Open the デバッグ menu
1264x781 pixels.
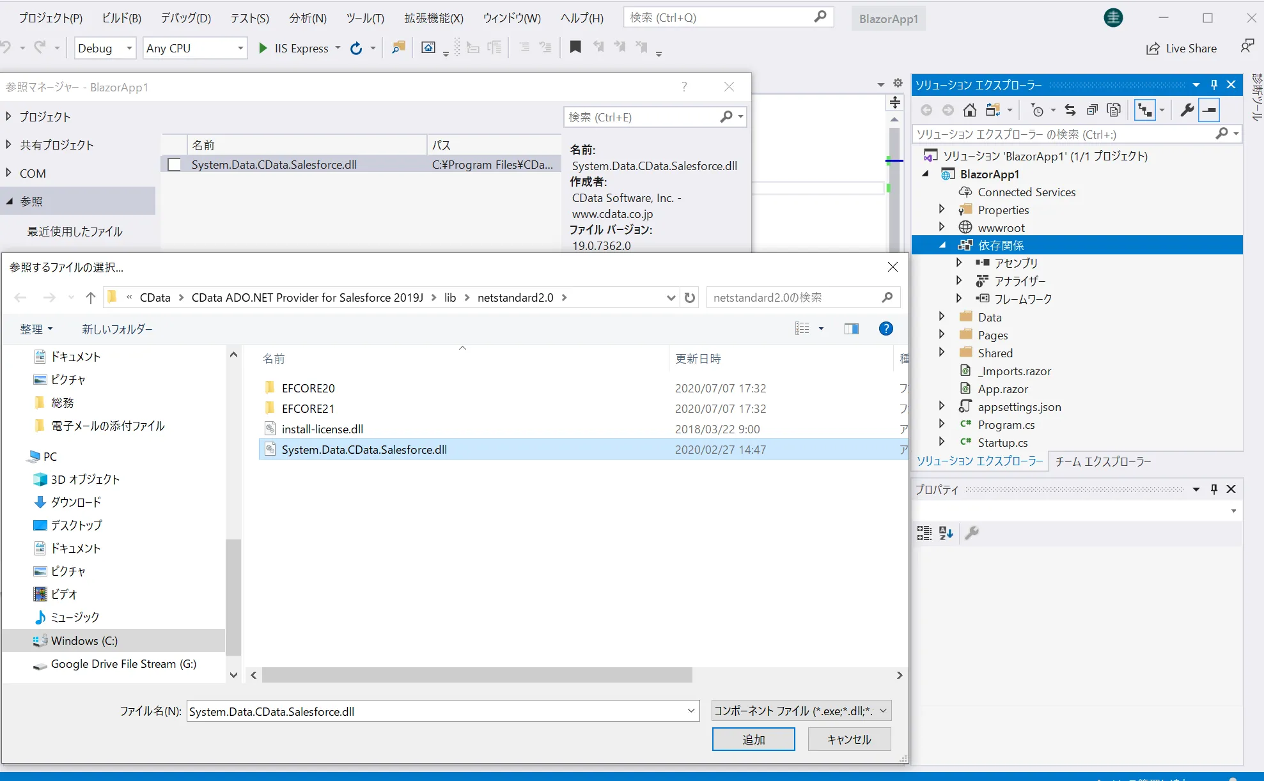[x=185, y=18]
